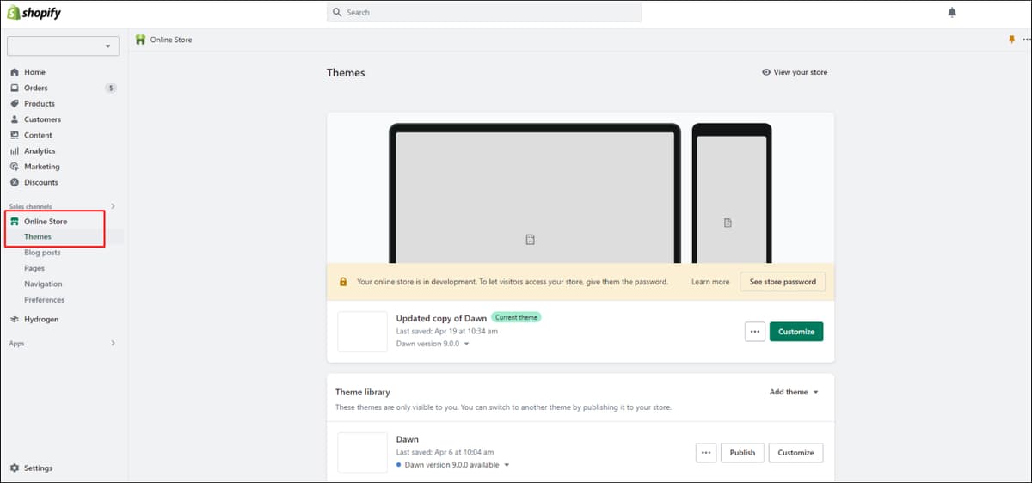The height and width of the screenshot is (483, 1032).
Task: Open Marketing in sidebar
Action: point(42,167)
